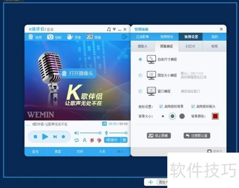239x188 pixels.
Task: Open the red 背景颜色 color swatch
Action: point(215,116)
